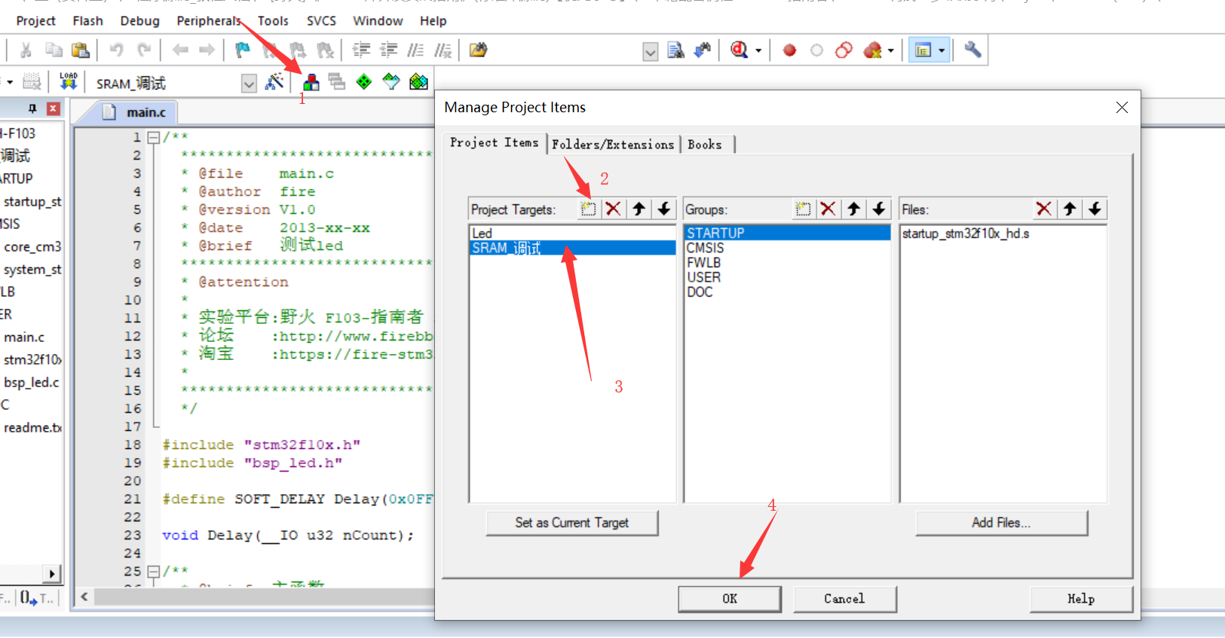Open the window layout dropdown
1225x638 pixels.
(x=942, y=51)
